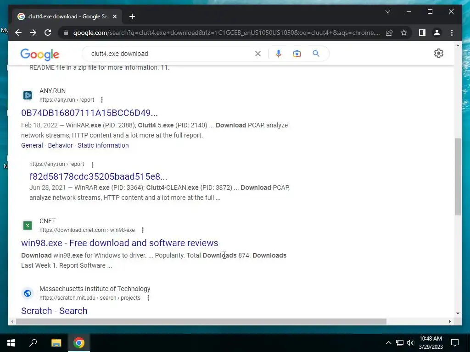
Task: Open the Behavior sitelink
Action: tap(60, 145)
